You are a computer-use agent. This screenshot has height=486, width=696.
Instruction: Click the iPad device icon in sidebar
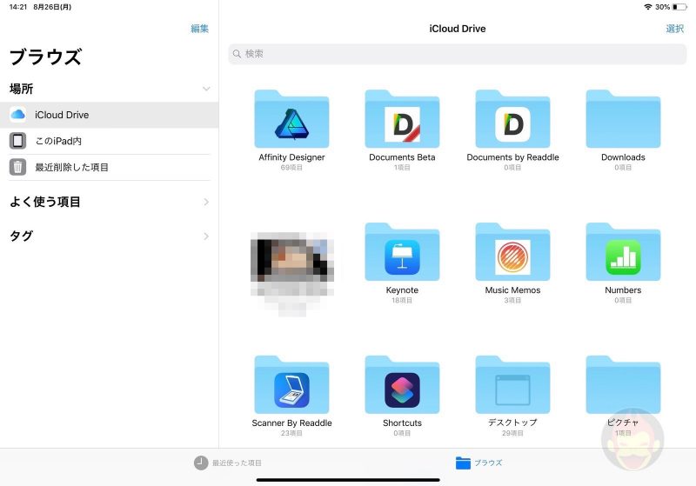coord(17,141)
